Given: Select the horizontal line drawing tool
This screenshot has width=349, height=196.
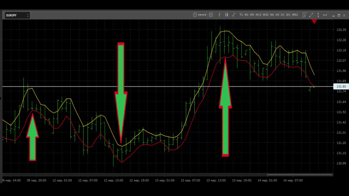Looking at the screenshot, I should tap(325, 15).
